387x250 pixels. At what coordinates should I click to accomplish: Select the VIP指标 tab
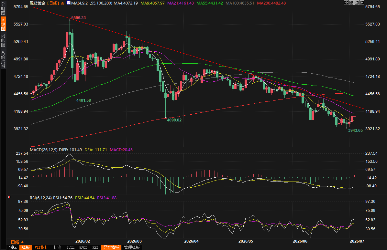[41, 247]
